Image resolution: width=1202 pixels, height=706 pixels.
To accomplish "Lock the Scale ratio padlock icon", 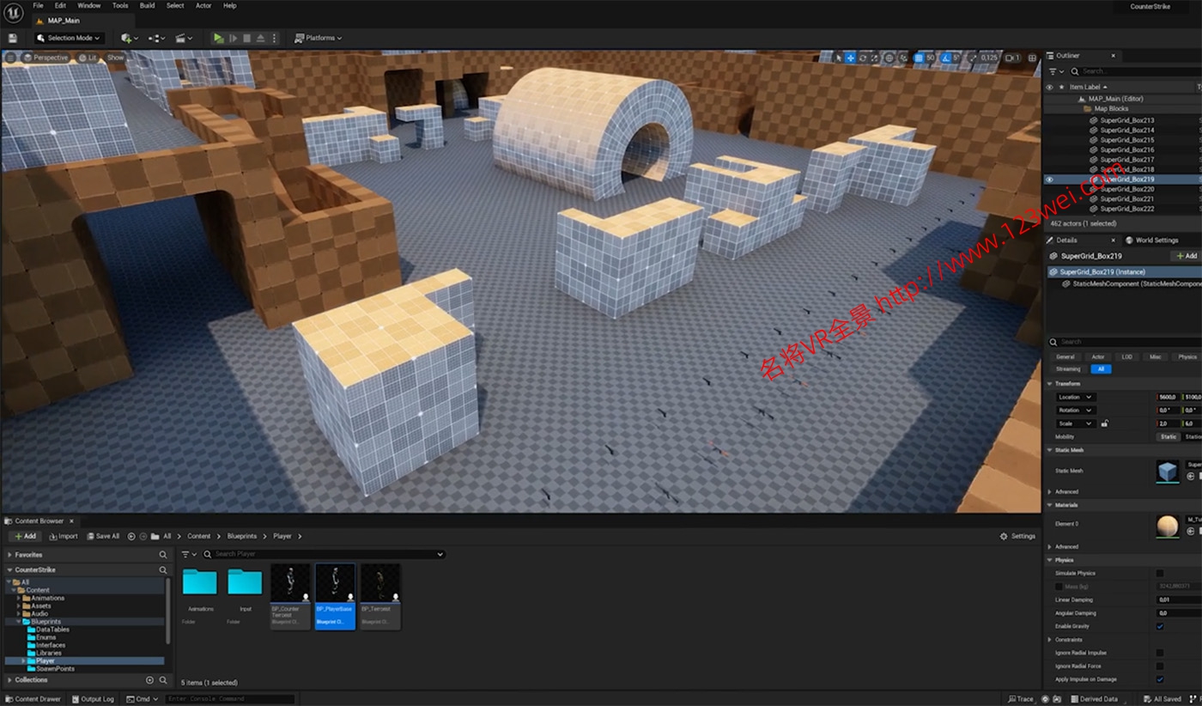I will point(1104,423).
